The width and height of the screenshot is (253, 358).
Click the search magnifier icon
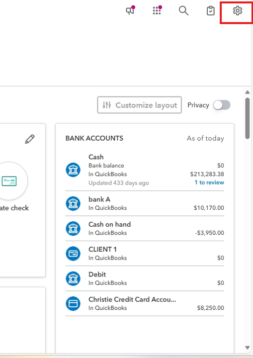(x=183, y=11)
